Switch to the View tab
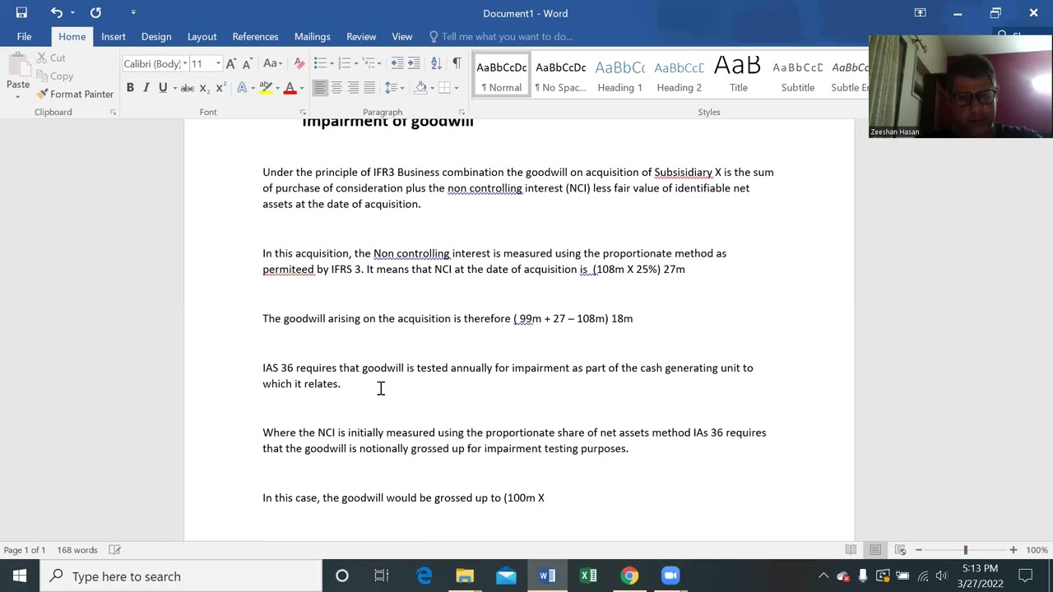The height and width of the screenshot is (592, 1053). 402,36
